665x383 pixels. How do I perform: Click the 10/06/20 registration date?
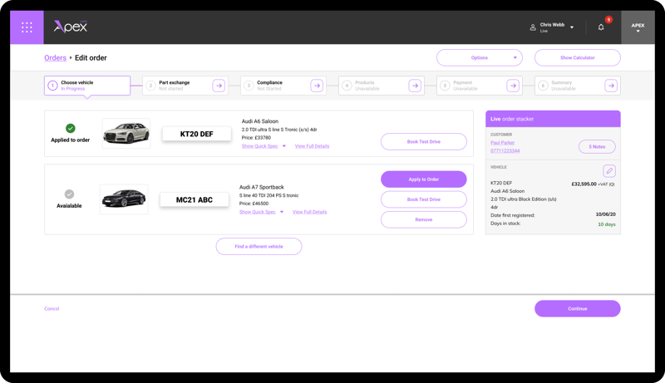tap(606, 214)
